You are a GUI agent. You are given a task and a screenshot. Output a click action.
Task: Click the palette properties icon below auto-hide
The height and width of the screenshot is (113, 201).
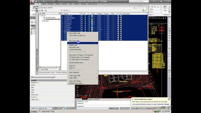37,11
